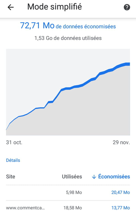Screen dimensions: 136x212
Task: Click the 13,77 Mo saved value
Action: [121, 208]
